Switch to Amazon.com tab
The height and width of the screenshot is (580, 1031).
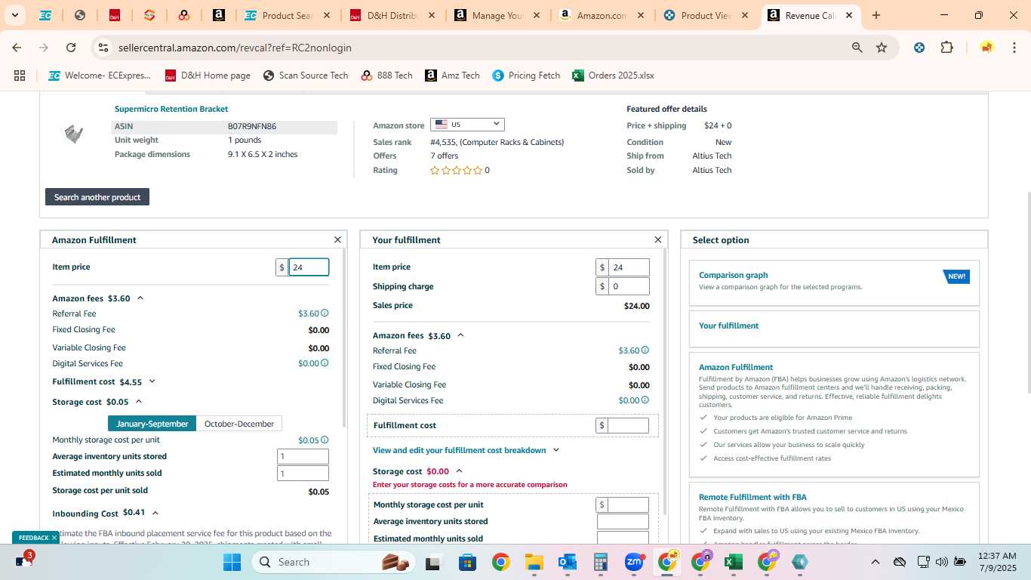602,15
